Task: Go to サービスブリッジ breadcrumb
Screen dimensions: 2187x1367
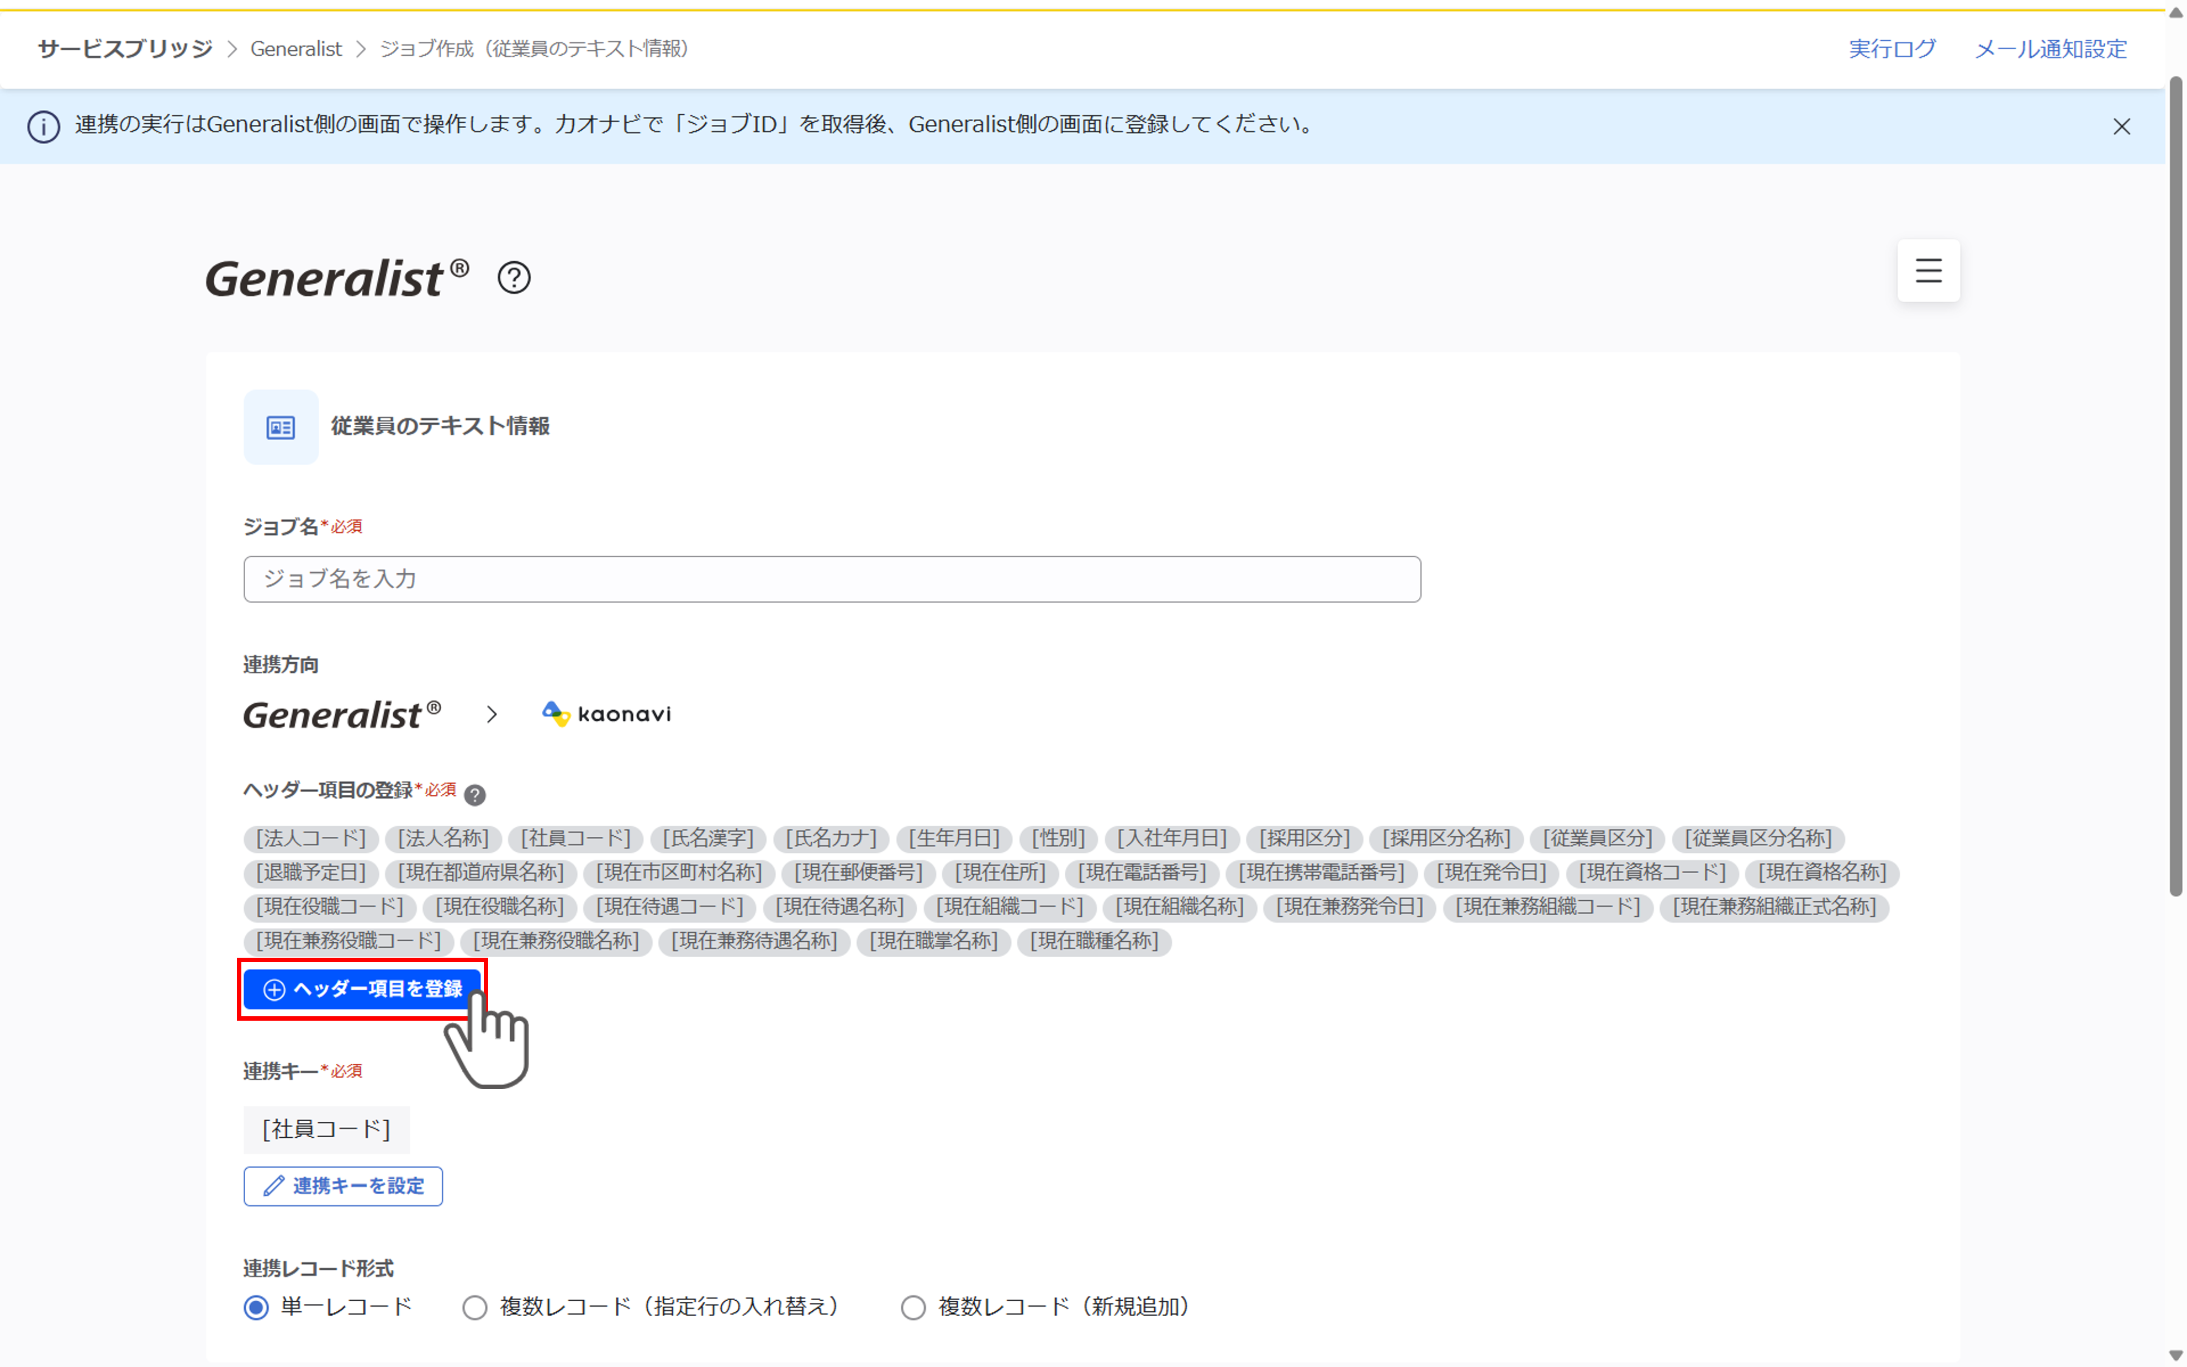Action: click(125, 49)
